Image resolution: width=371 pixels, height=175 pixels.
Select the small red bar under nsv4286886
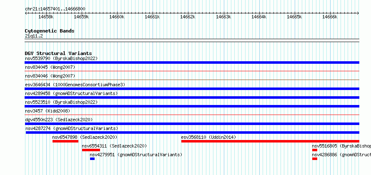[315, 159]
